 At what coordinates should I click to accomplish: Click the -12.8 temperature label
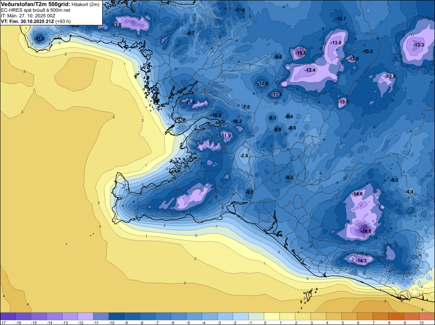[390, 76]
